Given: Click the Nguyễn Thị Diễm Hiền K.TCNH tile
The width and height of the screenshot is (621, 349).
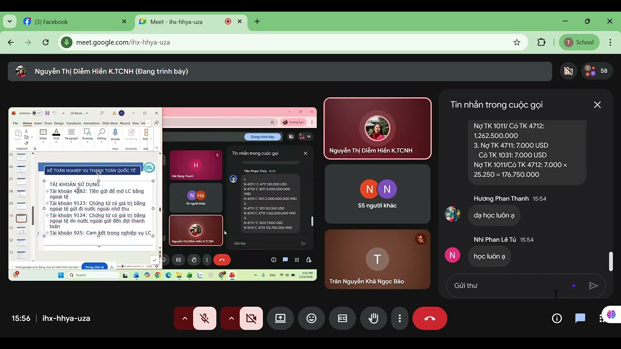Looking at the screenshot, I should [x=377, y=128].
